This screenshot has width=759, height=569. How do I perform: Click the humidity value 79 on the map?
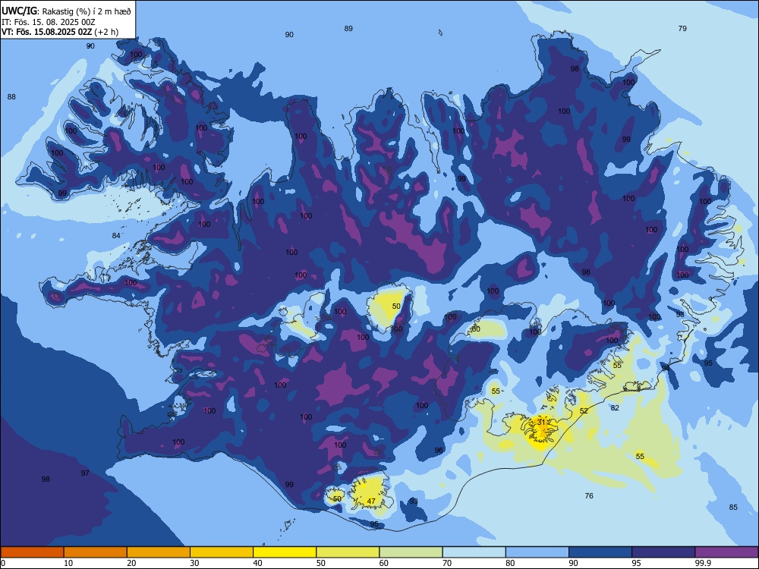[682, 29]
